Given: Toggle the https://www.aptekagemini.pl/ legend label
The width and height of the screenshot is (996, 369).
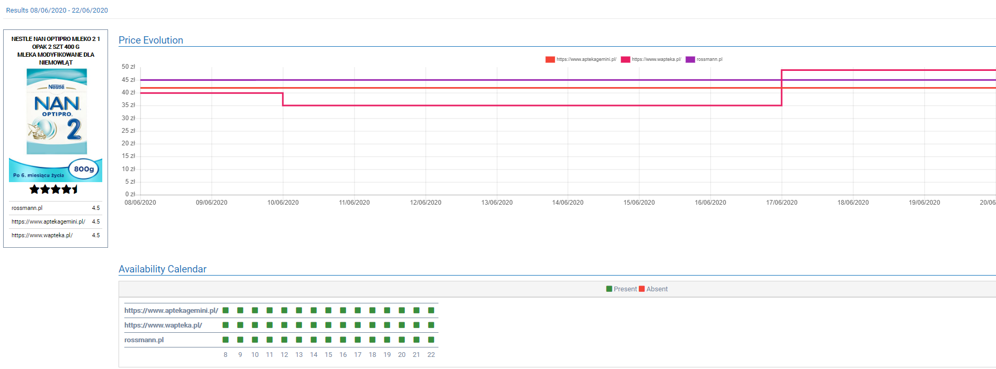Looking at the screenshot, I should tap(586, 59).
